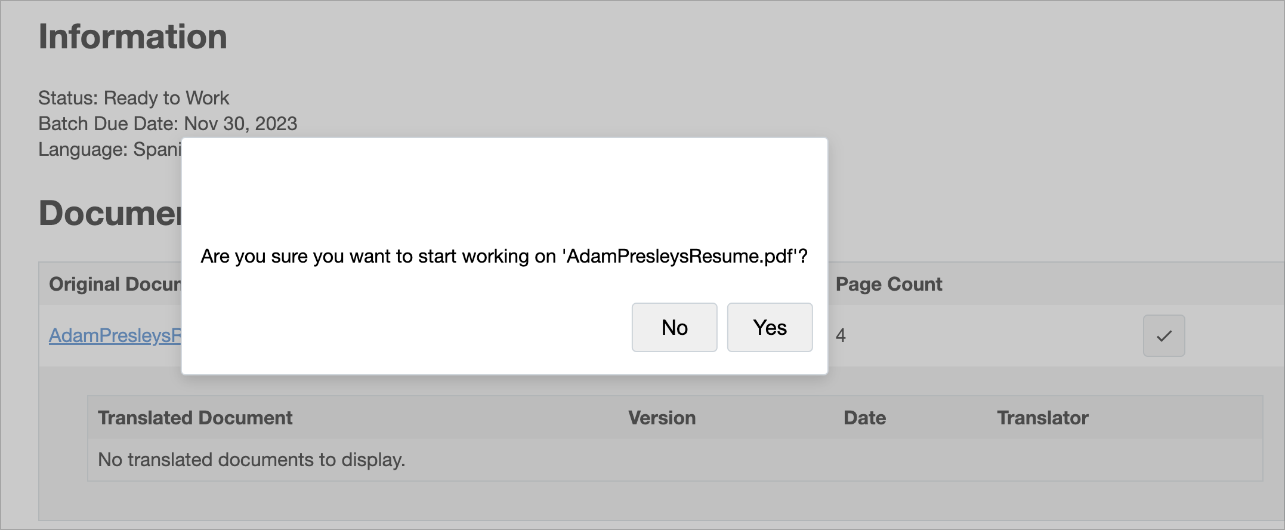Select the Translated Document column header

click(195, 418)
